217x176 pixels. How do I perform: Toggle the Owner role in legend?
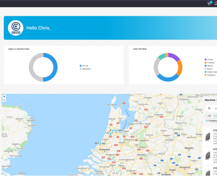(x=209, y=60)
